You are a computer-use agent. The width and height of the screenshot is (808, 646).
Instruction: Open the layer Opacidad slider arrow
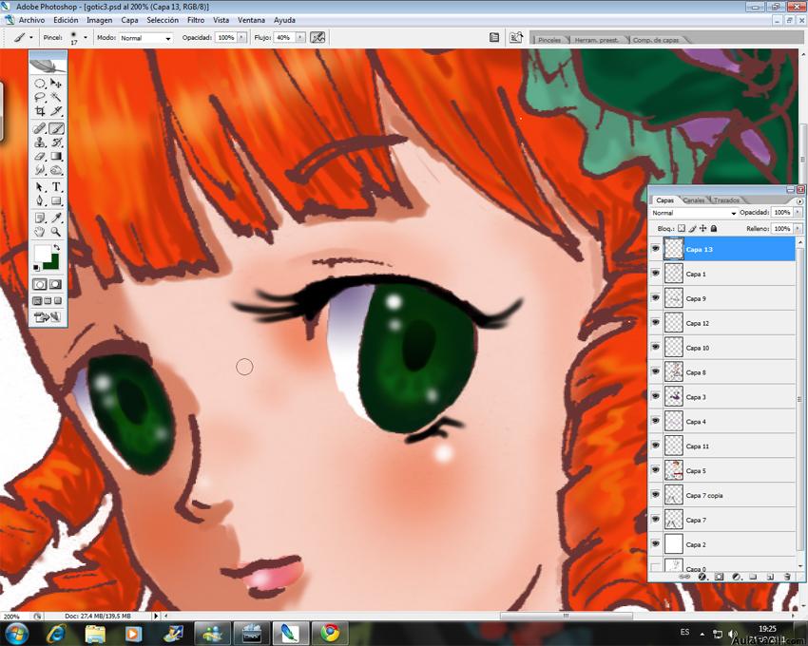[x=798, y=212]
